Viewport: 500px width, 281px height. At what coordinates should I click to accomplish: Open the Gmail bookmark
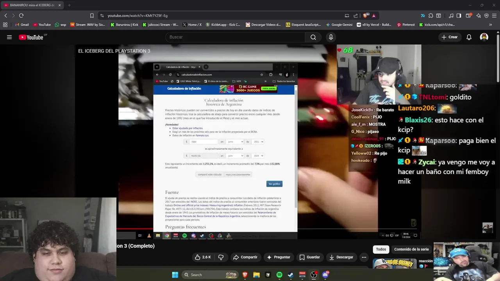(22, 25)
